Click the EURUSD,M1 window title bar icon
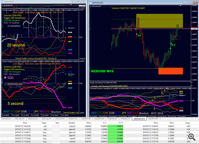This screenshot has height=144, width=199. pyautogui.click(x=2, y=2)
